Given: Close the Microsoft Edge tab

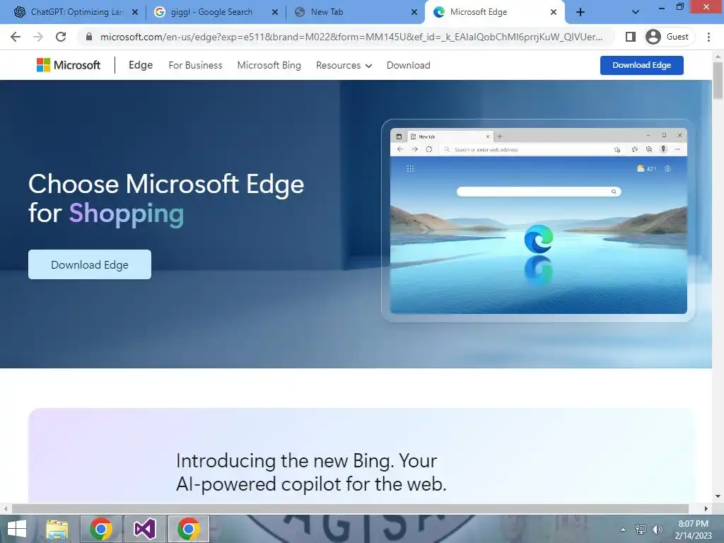Looking at the screenshot, I should (553, 13).
